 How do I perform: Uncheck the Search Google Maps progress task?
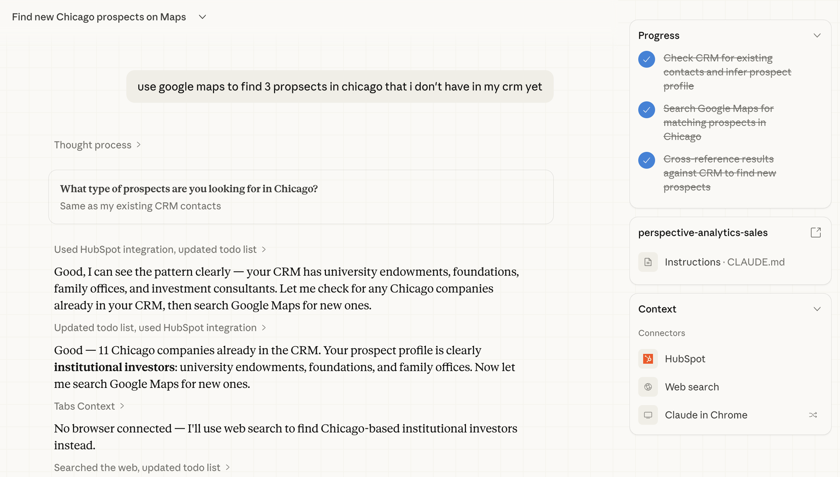pyautogui.click(x=647, y=110)
